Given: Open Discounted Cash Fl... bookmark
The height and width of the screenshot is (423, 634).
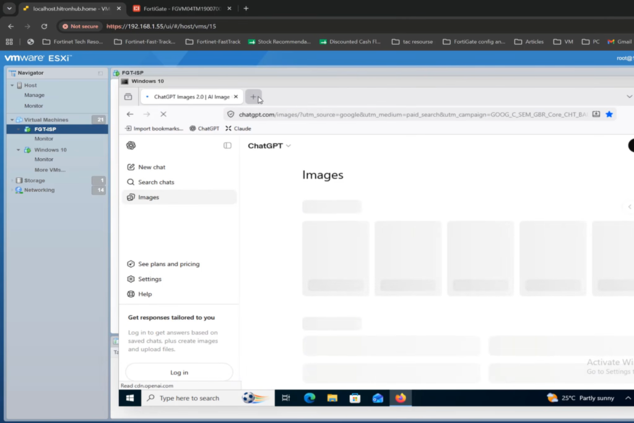Looking at the screenshot, I should pos(350,41).
